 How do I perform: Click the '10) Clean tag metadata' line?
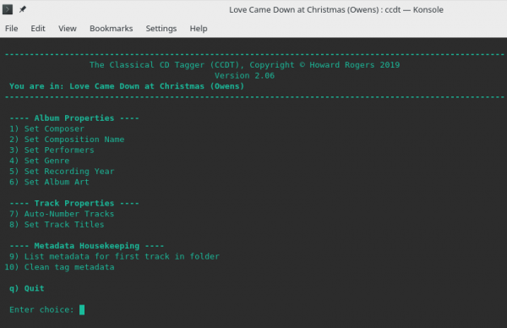[x=59, y=267]
